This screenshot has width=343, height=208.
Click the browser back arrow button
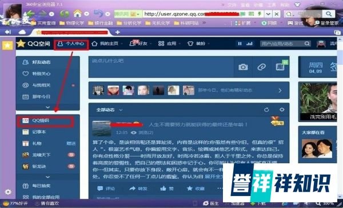(x=31, y=14)
